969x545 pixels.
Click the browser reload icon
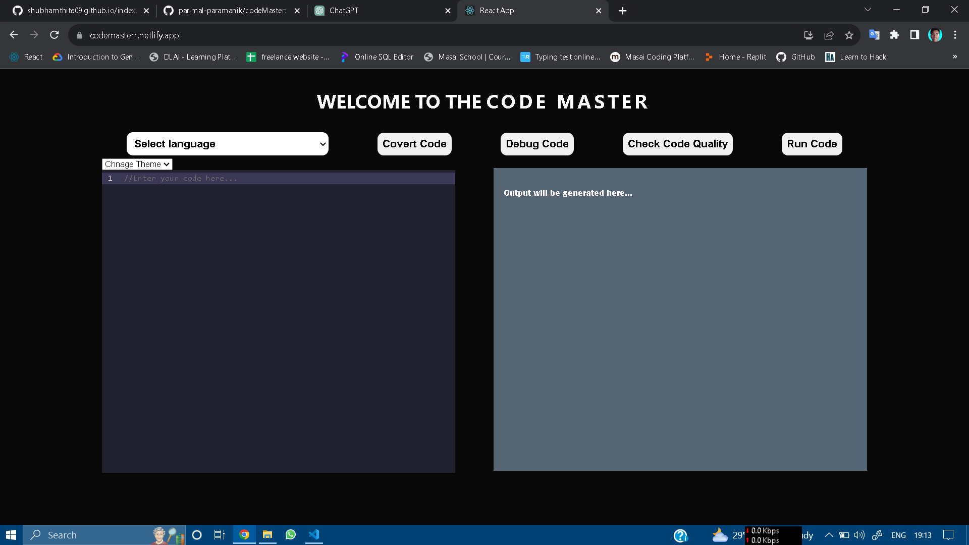tap(55, 35)
